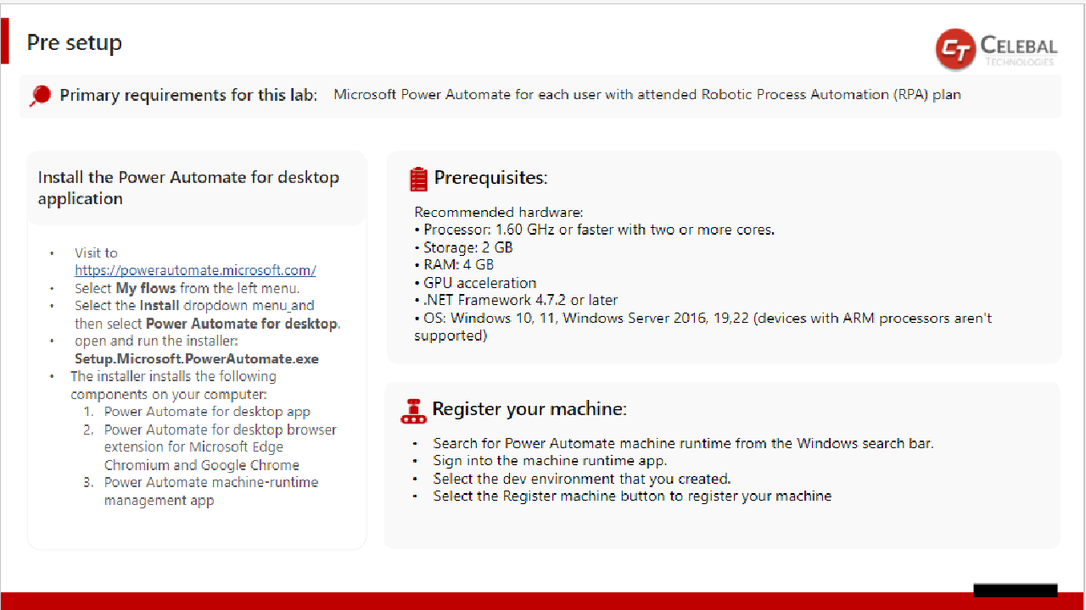Click the 'Processor: 1.60 GHz or faster' bullet
This screenshot has width=1086, height=610.
594,230
